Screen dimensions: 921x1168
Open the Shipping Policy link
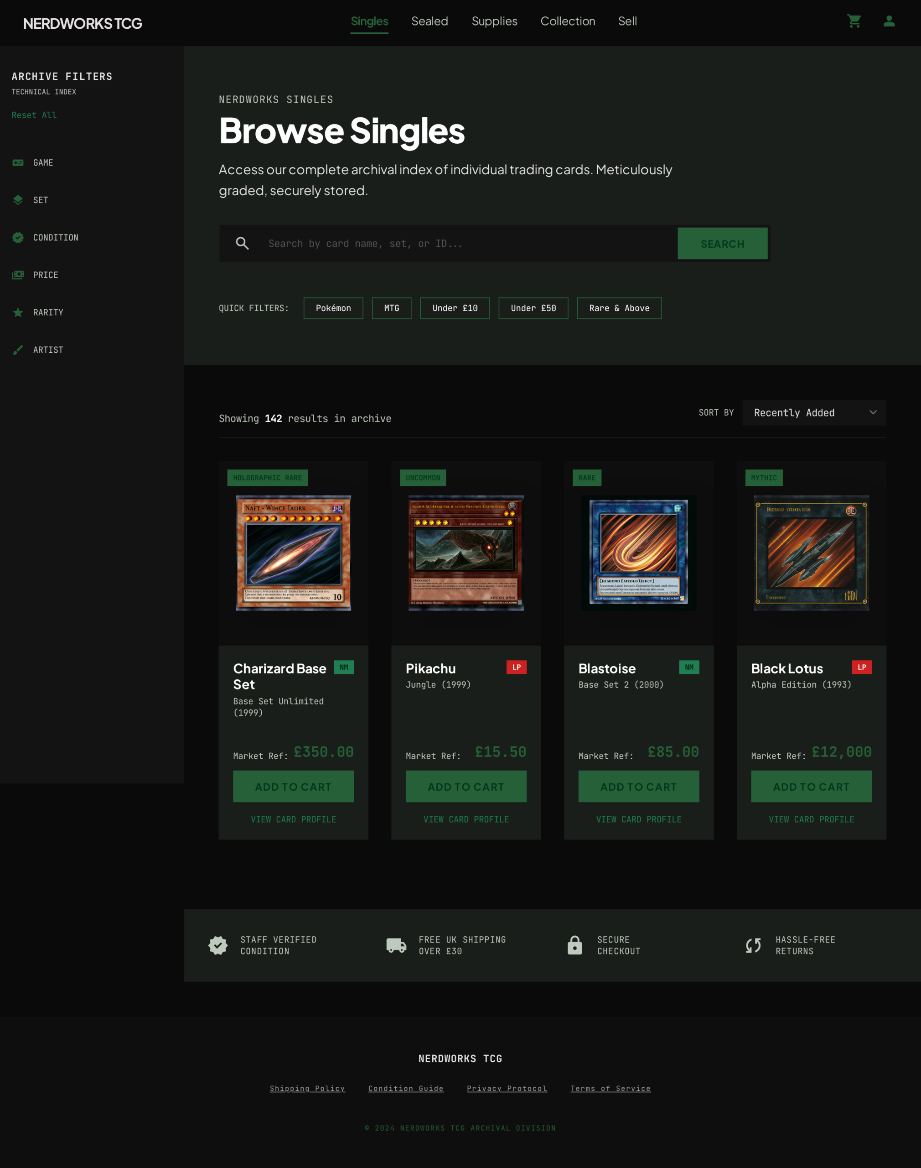pyautogui.click(x=307, y=1088)
